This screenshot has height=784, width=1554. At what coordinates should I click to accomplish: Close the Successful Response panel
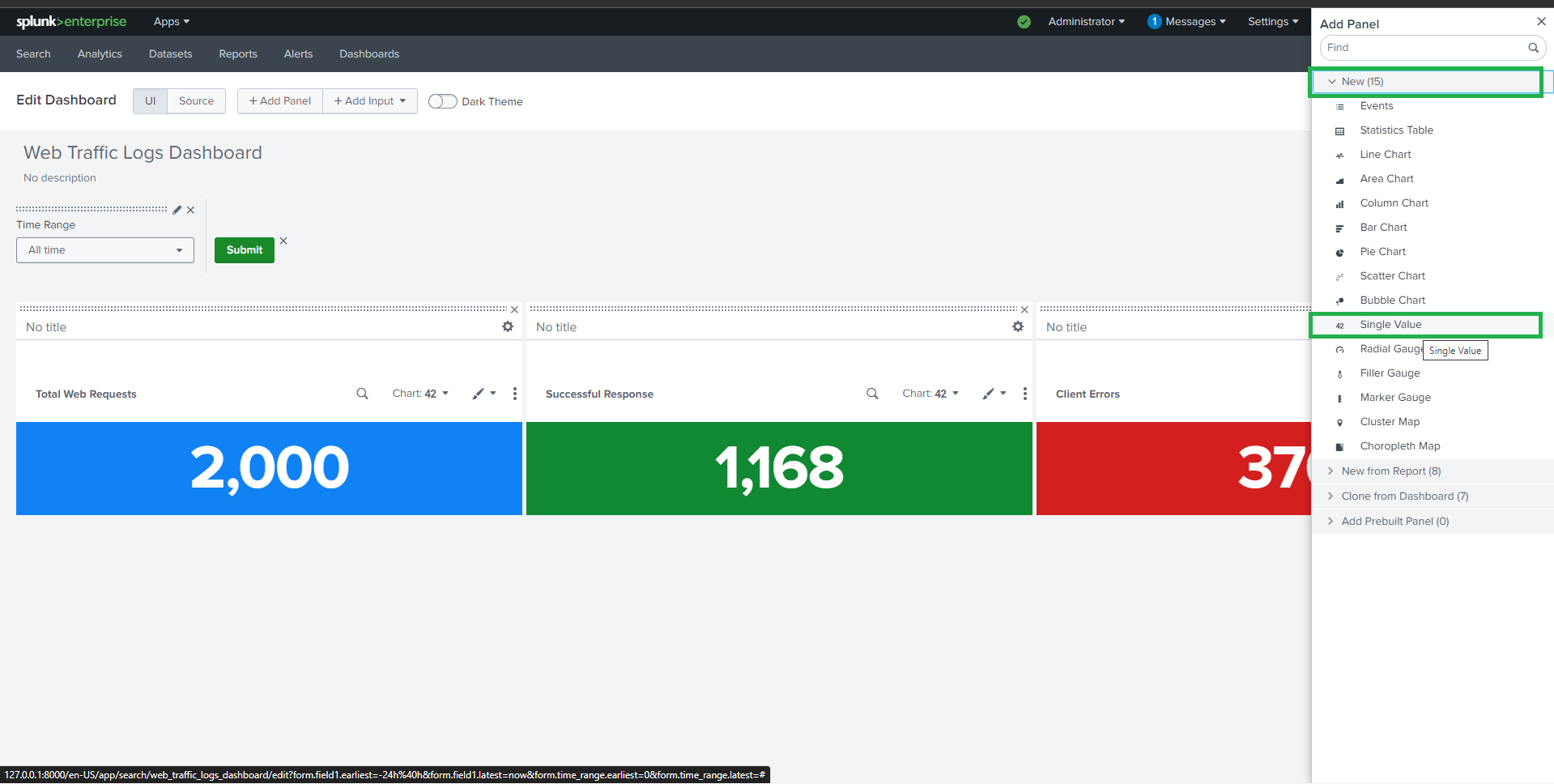(1024, 309)
